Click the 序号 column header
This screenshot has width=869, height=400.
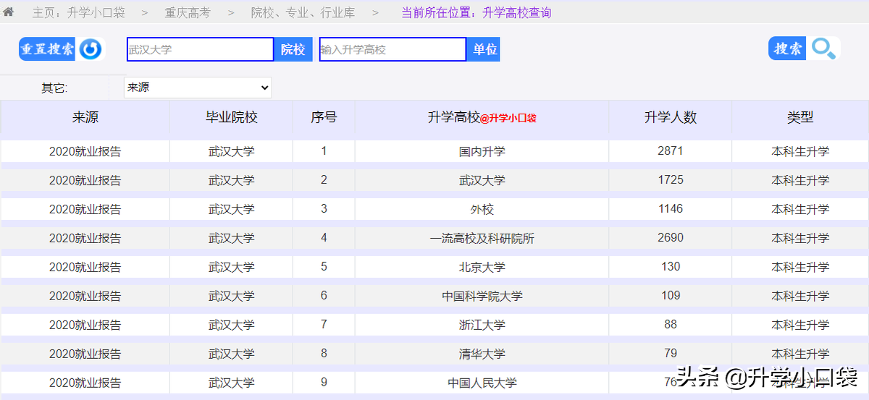tap(324, 117)
